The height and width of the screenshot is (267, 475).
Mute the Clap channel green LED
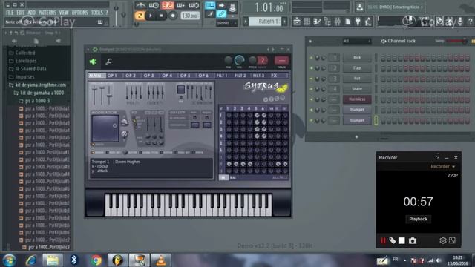(x=311, y=68)
